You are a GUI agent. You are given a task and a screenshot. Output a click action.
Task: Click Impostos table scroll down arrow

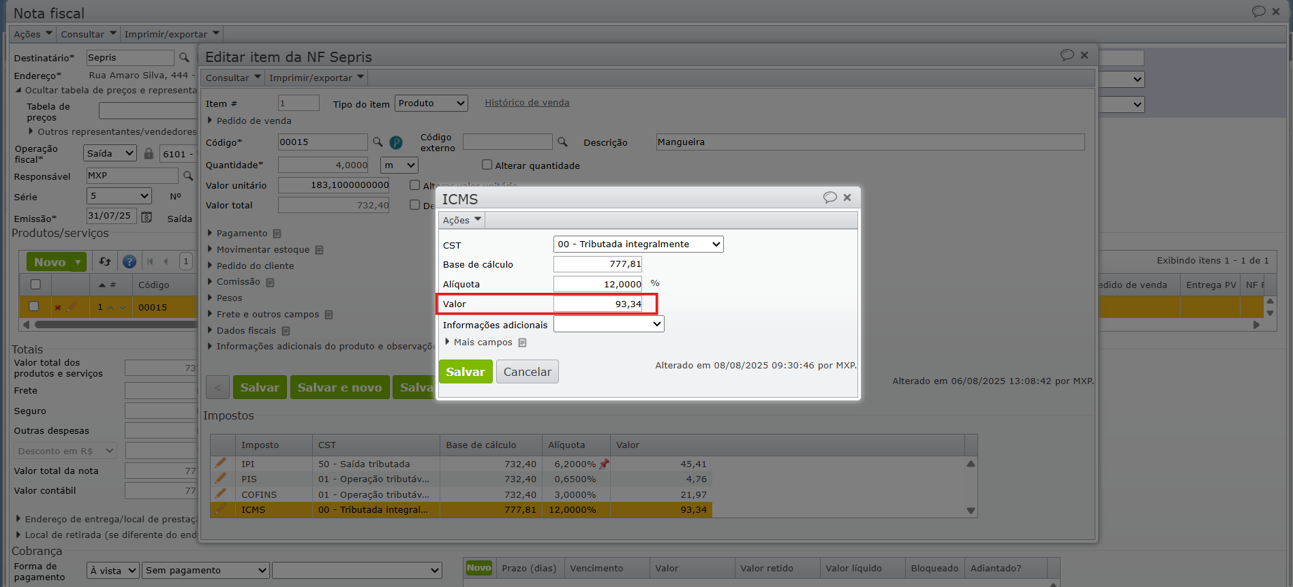pos(971,511)
